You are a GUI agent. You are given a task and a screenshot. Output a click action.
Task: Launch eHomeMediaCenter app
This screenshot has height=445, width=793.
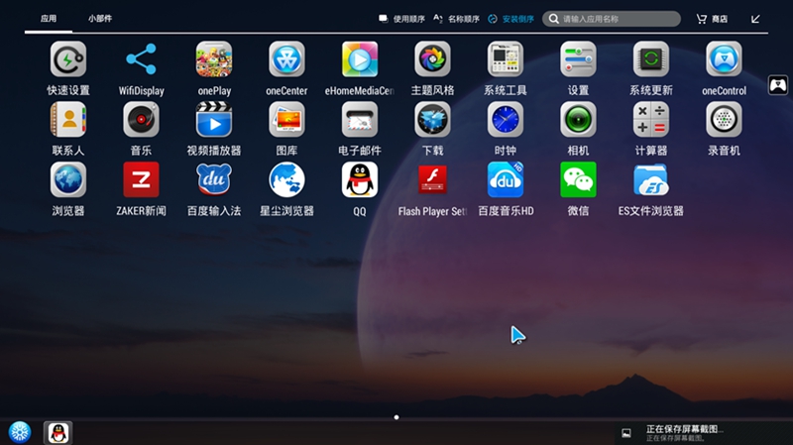(x=360, y=59)
